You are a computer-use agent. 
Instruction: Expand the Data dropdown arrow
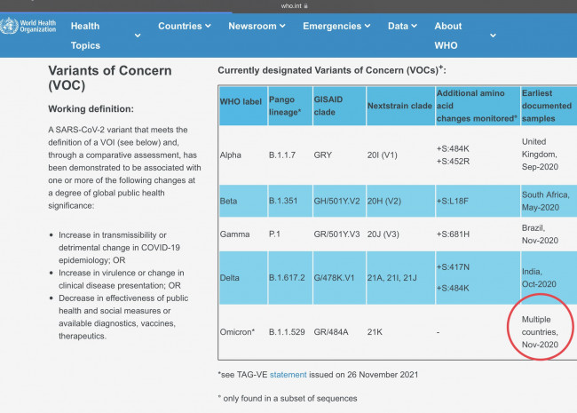[x=414, y=26]
